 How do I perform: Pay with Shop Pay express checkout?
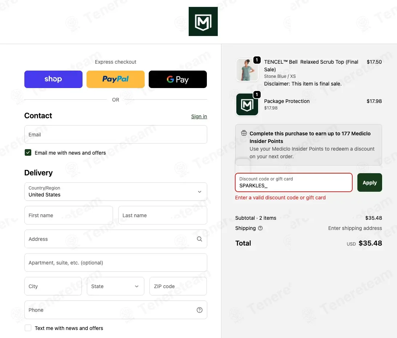(53, 79)
